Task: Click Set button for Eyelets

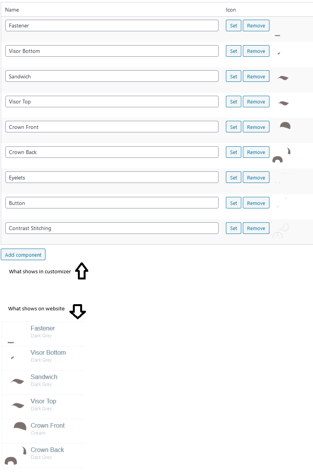Action: [234, 178]
